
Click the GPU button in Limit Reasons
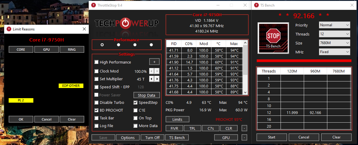(x=46, y=50)
